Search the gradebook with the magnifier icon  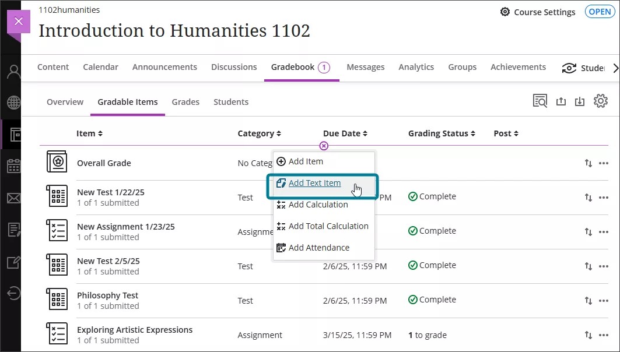pos(540,100)
